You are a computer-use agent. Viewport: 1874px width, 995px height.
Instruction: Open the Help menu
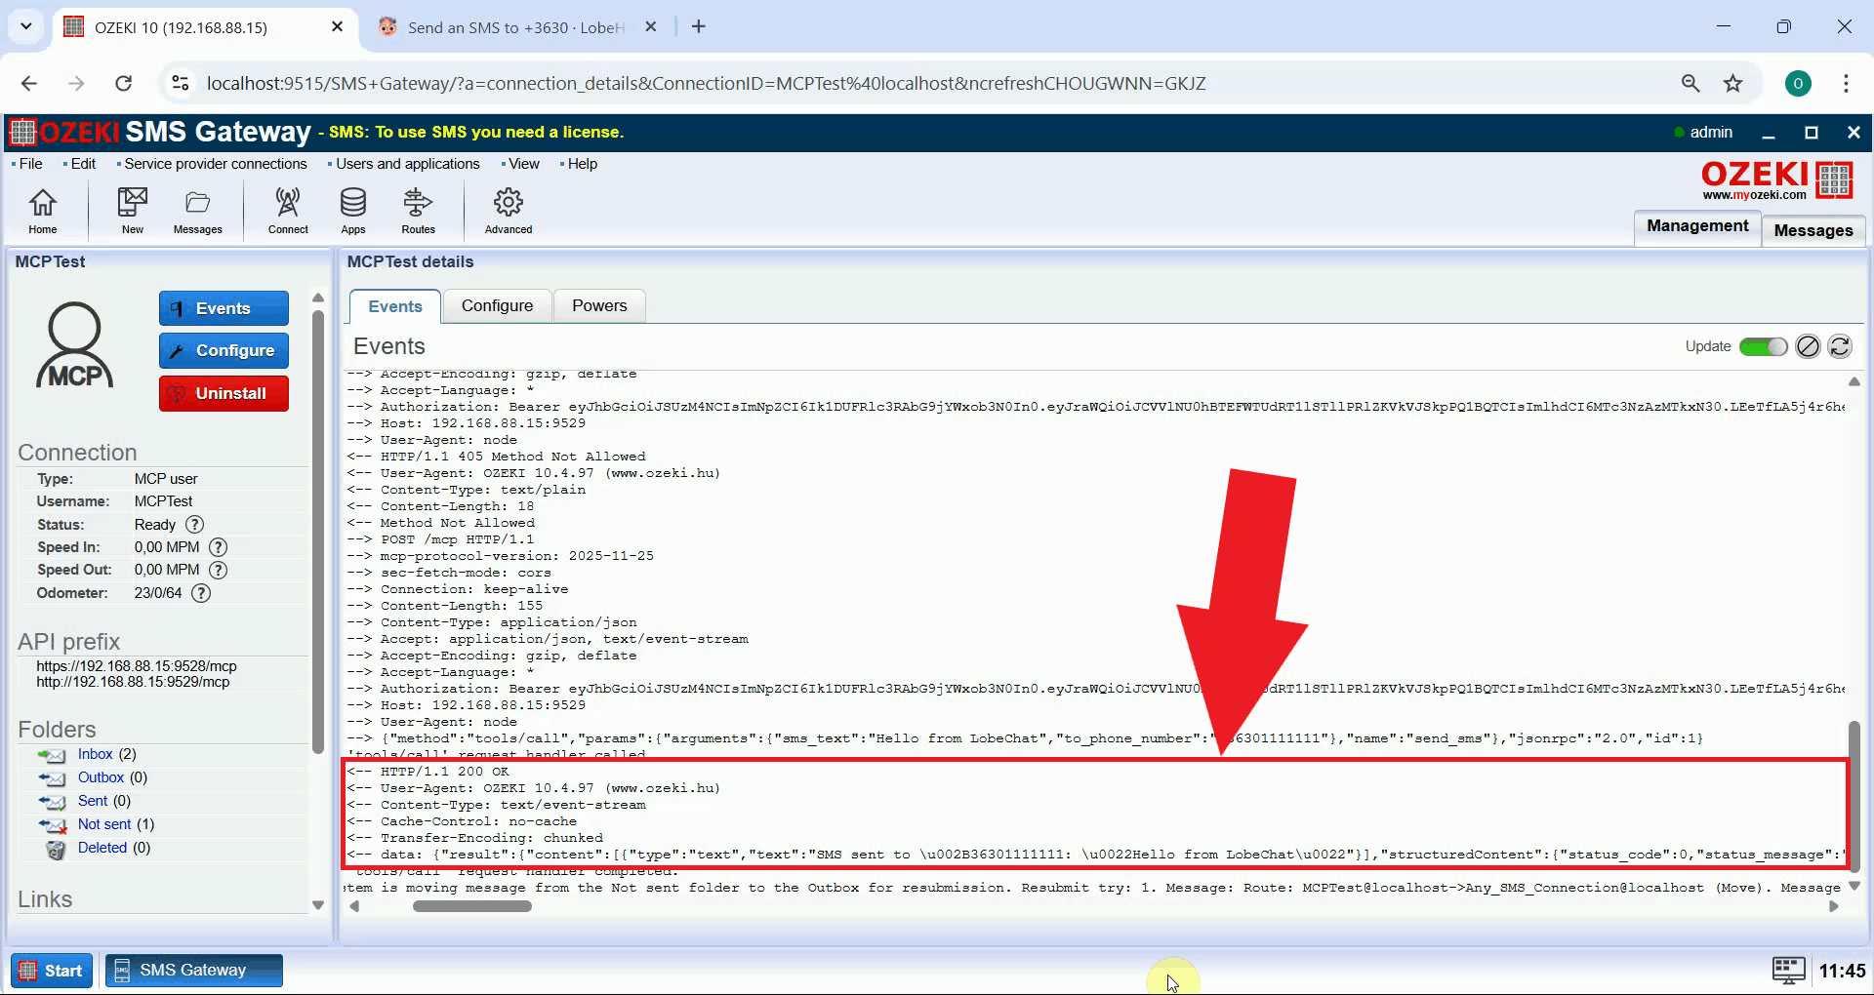582,164
